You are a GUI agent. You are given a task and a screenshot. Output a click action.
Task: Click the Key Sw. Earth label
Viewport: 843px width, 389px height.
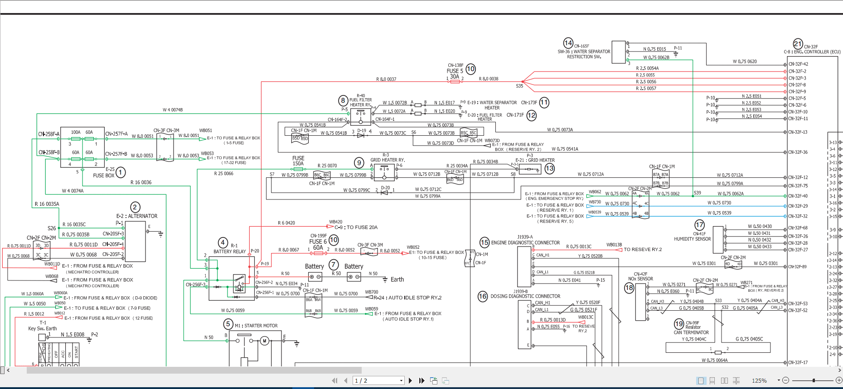tap(43, 328)
